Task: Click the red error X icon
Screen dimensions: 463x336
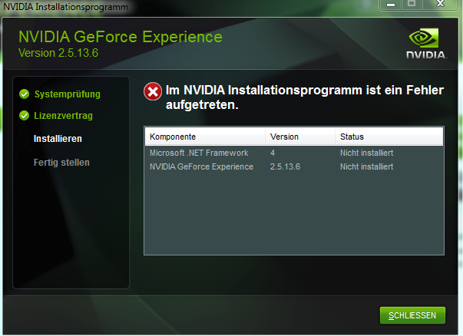Action: click(153, 91)
